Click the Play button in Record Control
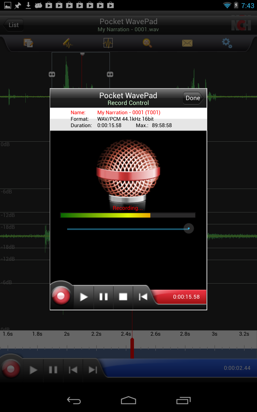257x412 pixels. 84,297
